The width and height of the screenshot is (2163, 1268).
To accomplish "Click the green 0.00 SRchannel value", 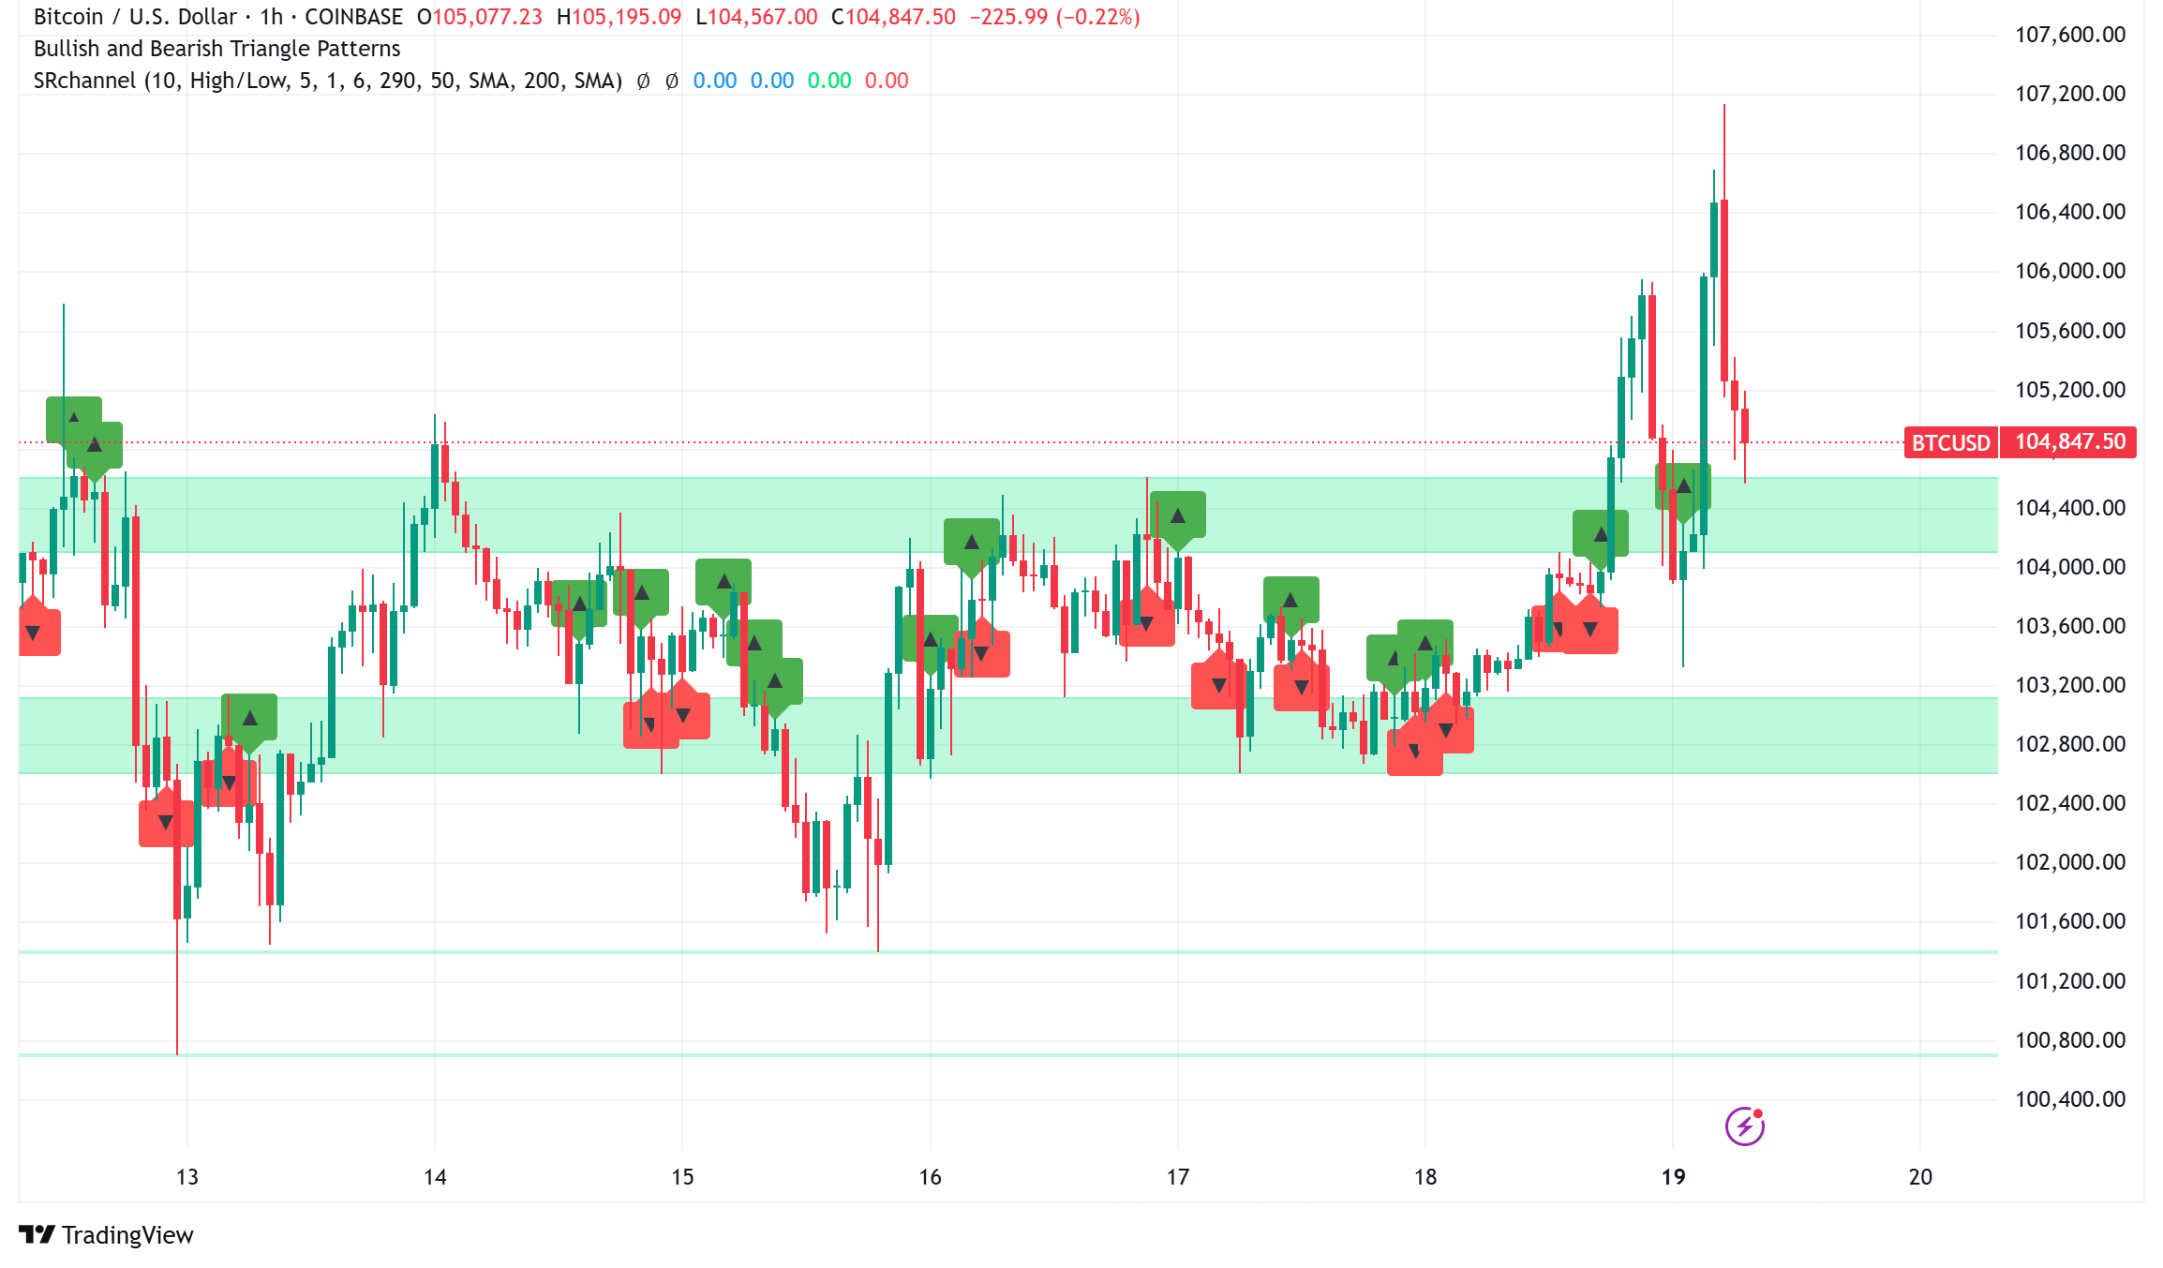I will 829,81.
